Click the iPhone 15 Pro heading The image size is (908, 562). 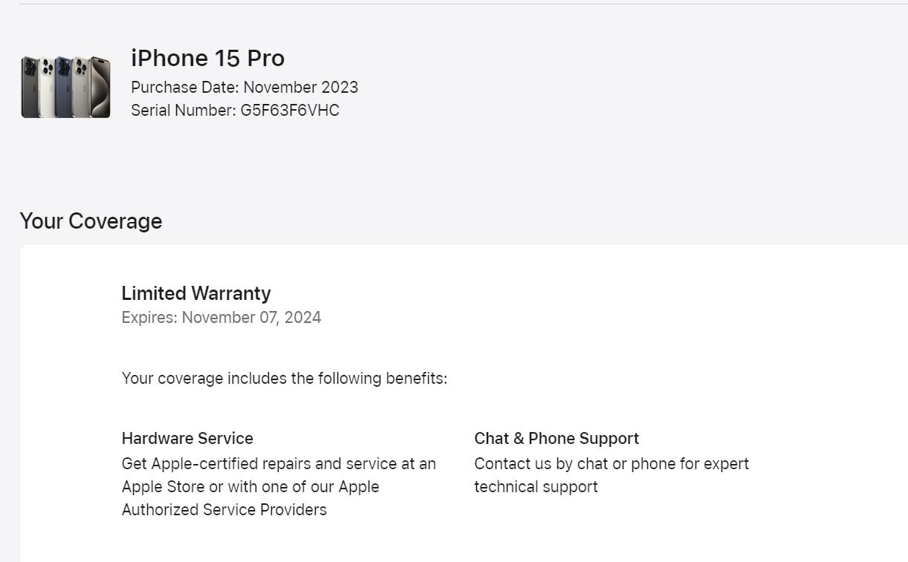point(207,58)
